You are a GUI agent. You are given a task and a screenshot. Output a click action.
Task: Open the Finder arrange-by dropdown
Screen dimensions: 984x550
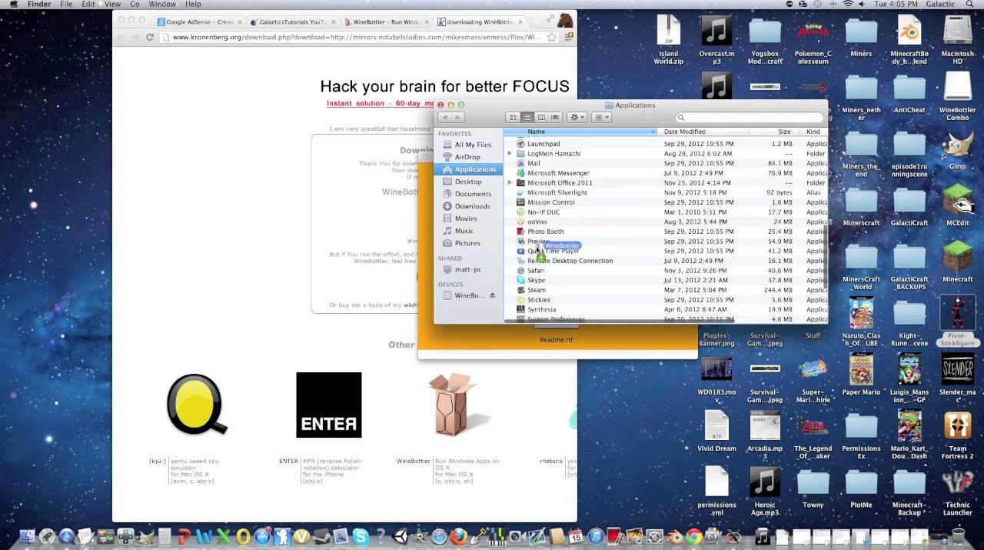point(601,117)
